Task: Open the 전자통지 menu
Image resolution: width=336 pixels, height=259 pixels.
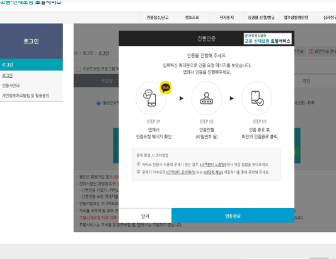Action: tap(227, 18)
